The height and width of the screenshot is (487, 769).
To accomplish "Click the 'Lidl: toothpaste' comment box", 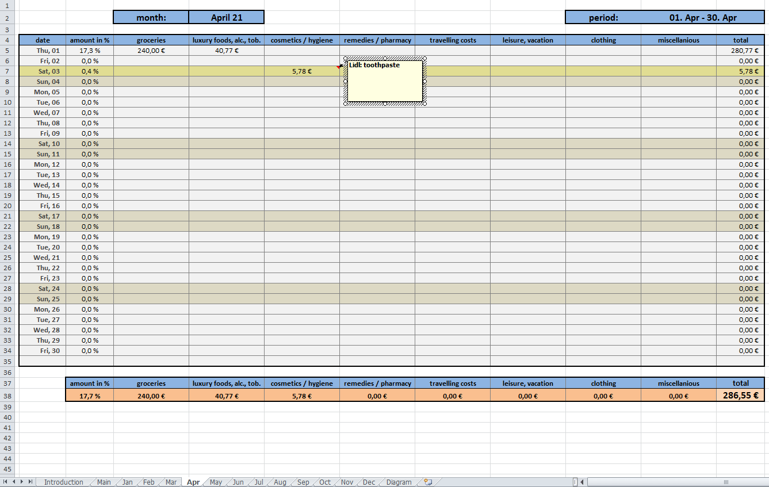I will [385, 83].
